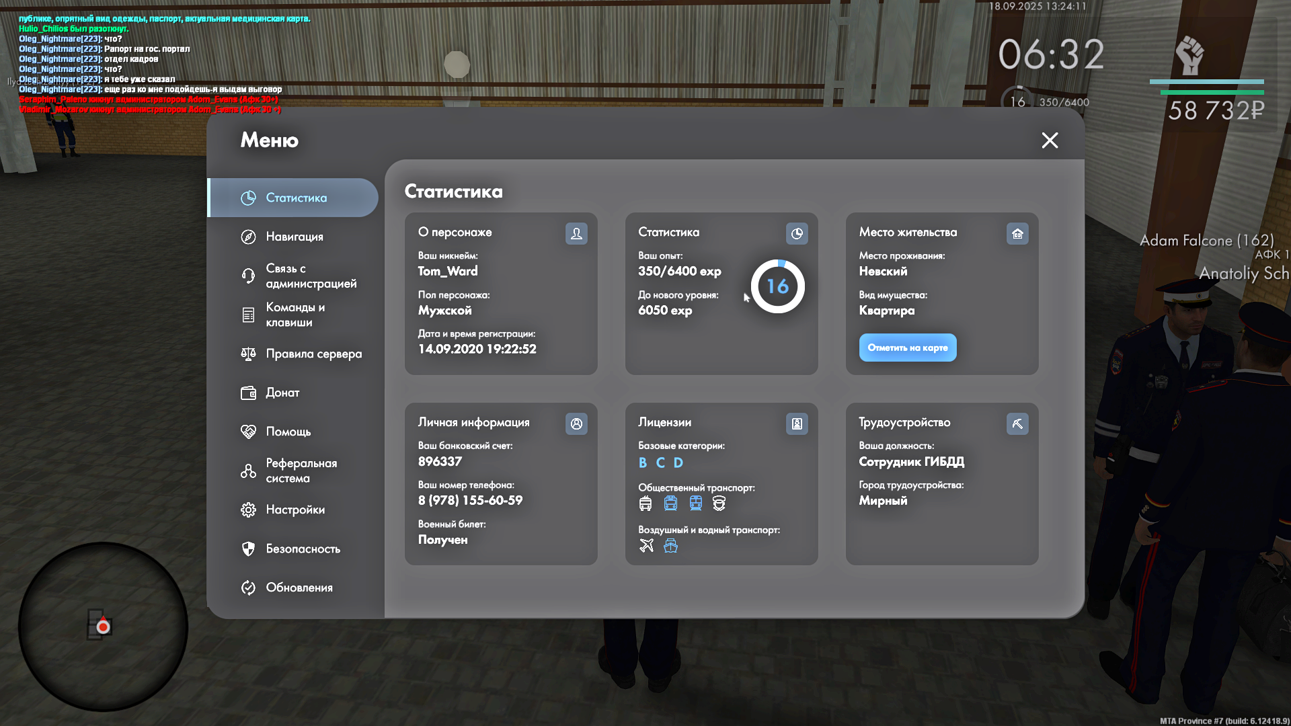Viewport: 1291px width, 726px height.
Task: Click the house icon in Место жительства card
Action: click(1017, 233)
